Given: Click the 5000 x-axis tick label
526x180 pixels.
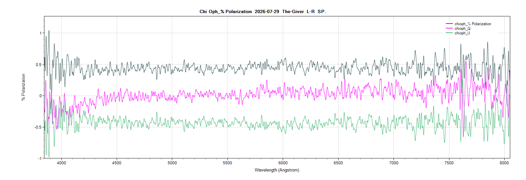Looking at the screenshot, I should pos(172,163).
